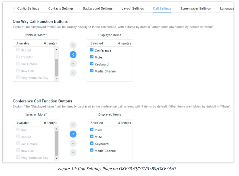Click blue move-left arrow in One-Way Call section
239x176 pixels.
point(73,54)
